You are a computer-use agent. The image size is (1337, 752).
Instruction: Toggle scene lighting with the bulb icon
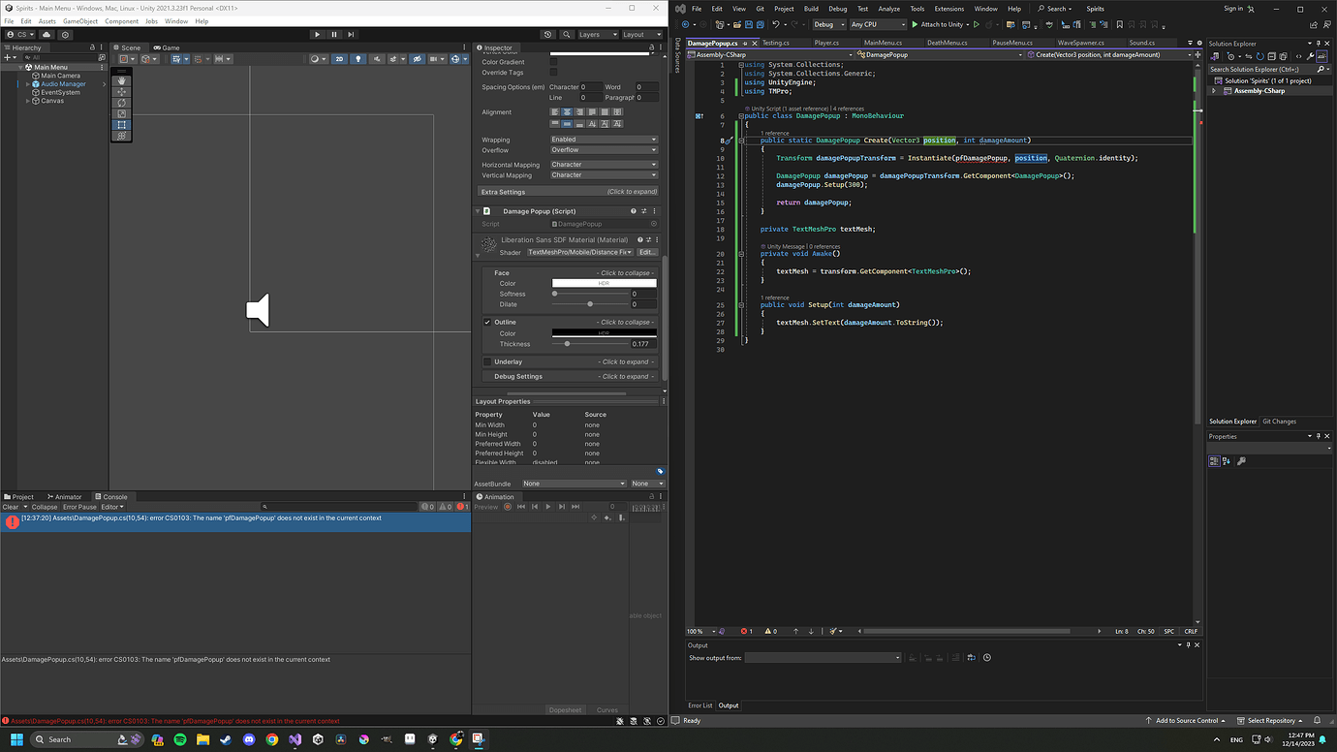[x=358, y=58]
